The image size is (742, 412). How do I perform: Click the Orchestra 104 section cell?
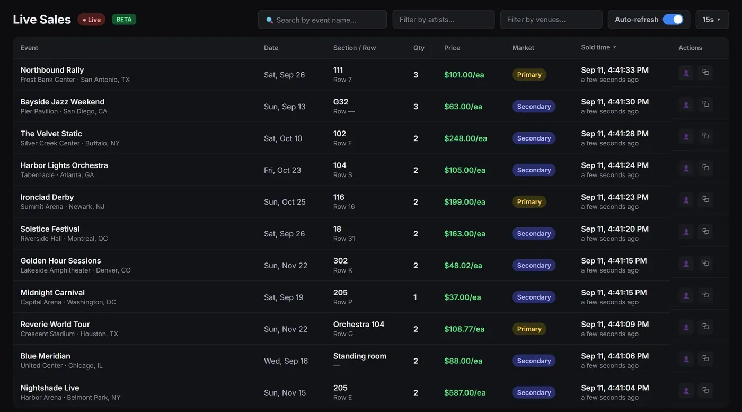(x=359, y=325)
